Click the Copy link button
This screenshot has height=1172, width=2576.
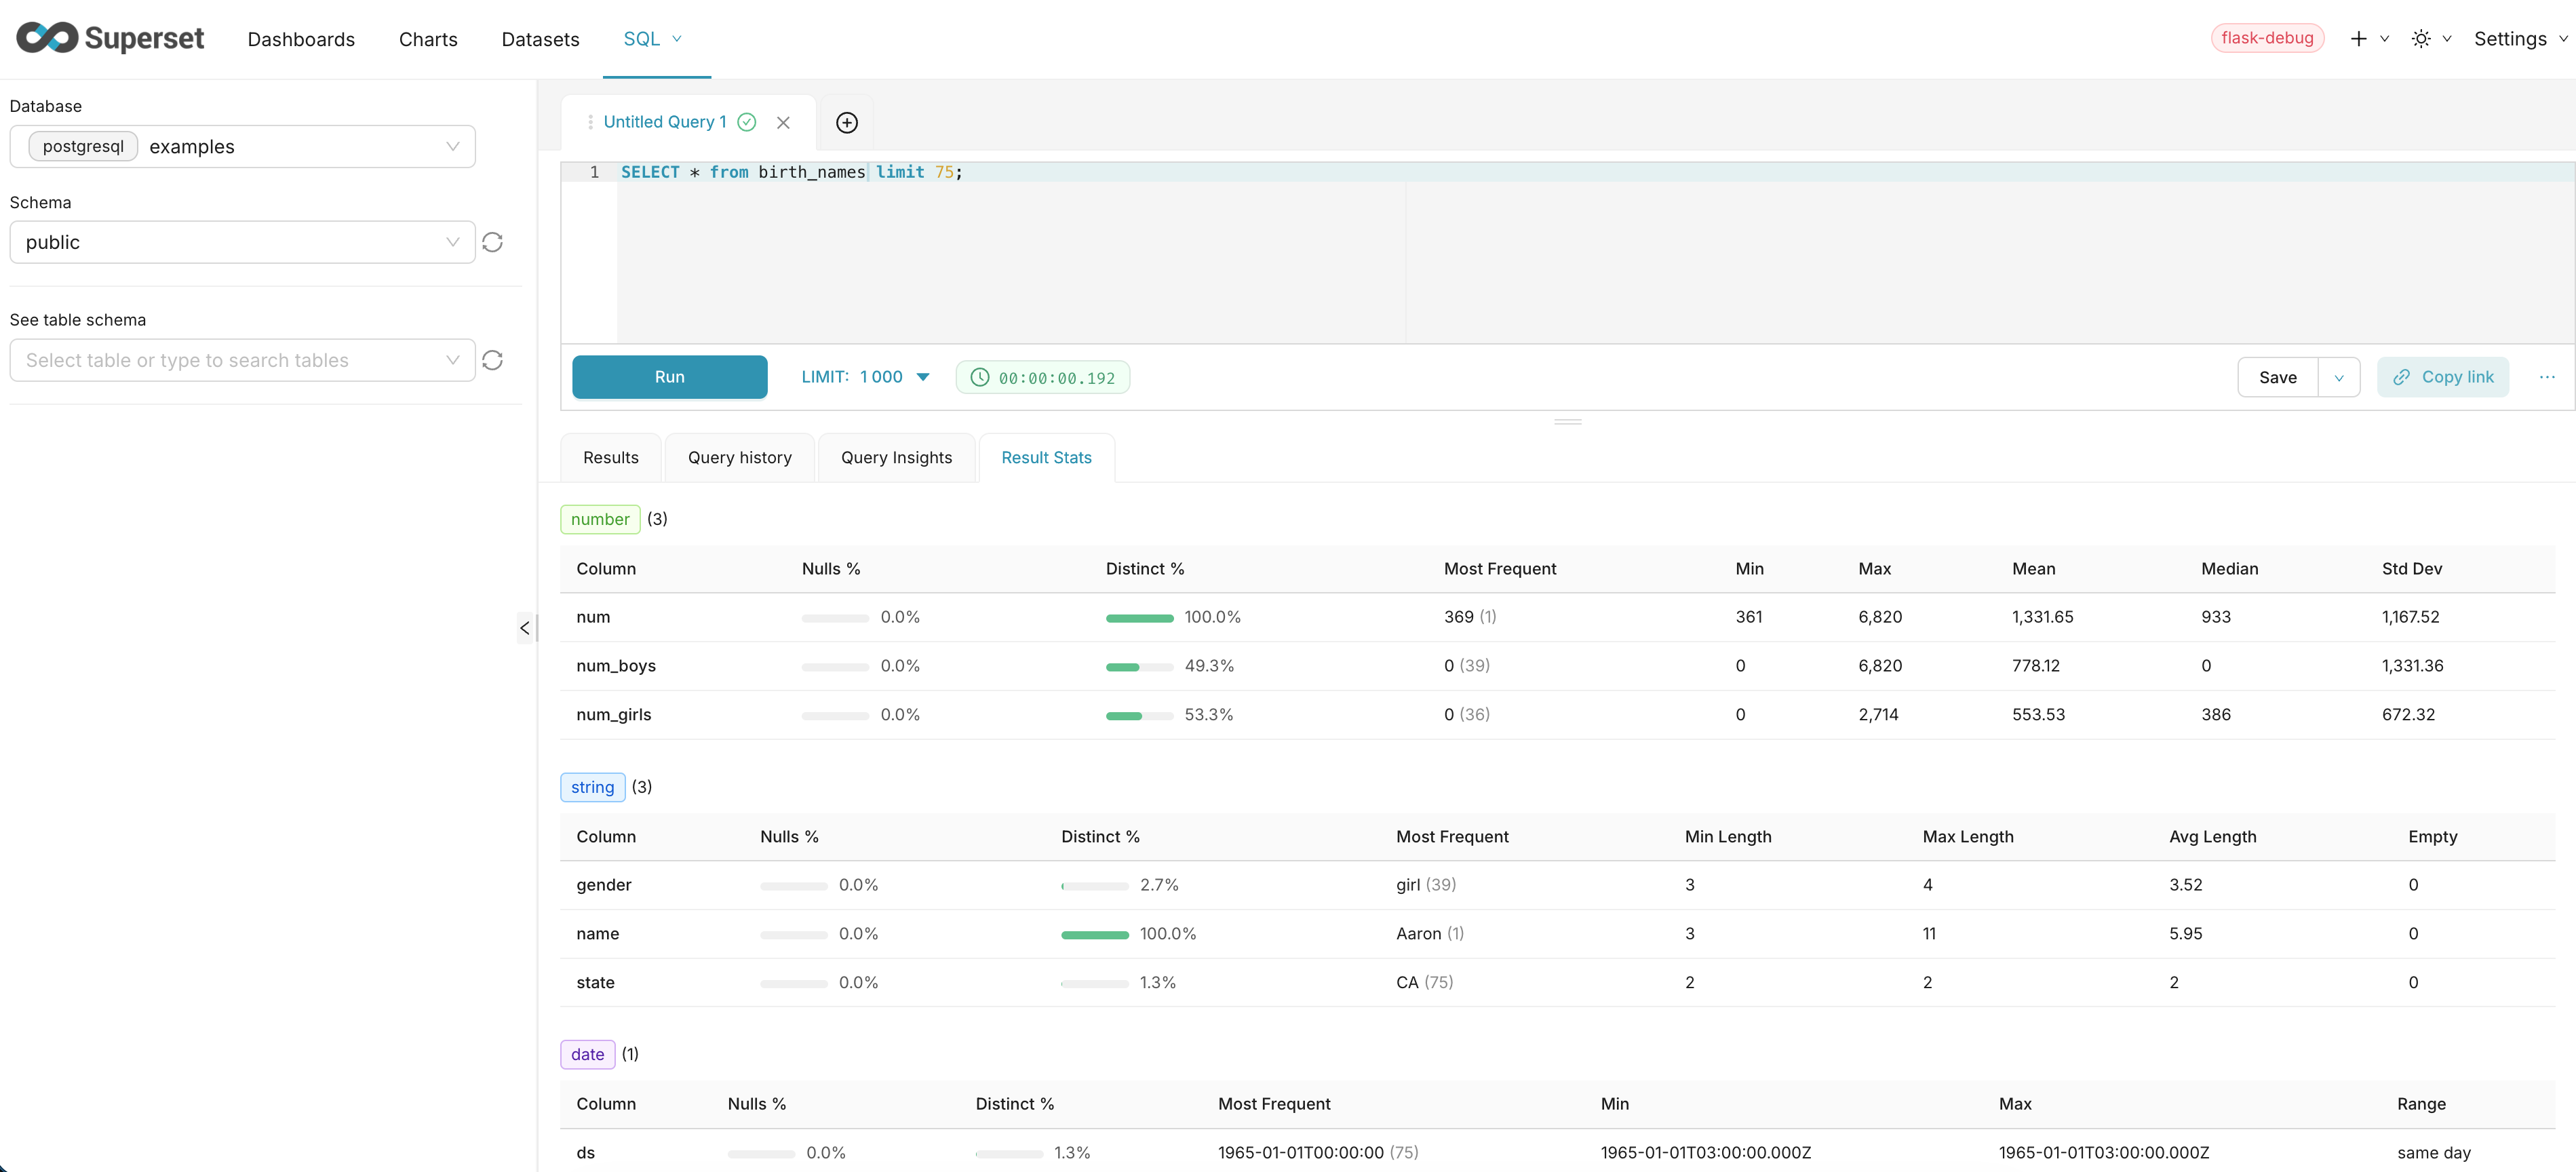[x=2442, y=377]
